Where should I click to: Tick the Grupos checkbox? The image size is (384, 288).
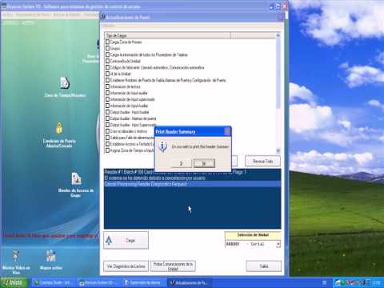pyautogui.click(x=107, y=48)
